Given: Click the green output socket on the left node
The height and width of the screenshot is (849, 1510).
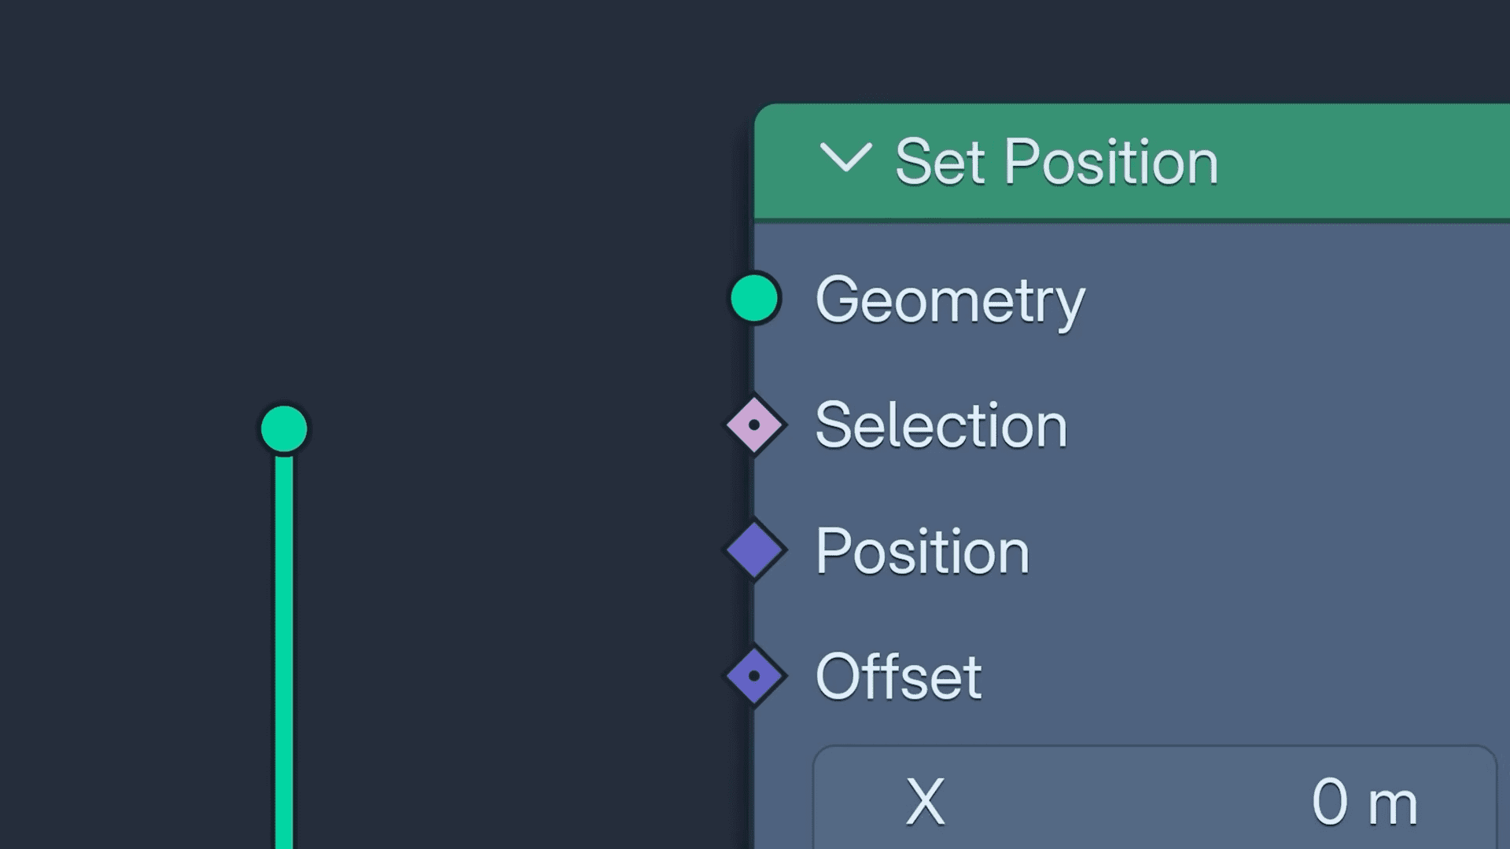Looking at the screenshot, I should tap(285, 428).
